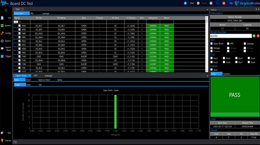Uncheck the Open Short test checkbox
The image size is (260, 145).
coord(211,44)
